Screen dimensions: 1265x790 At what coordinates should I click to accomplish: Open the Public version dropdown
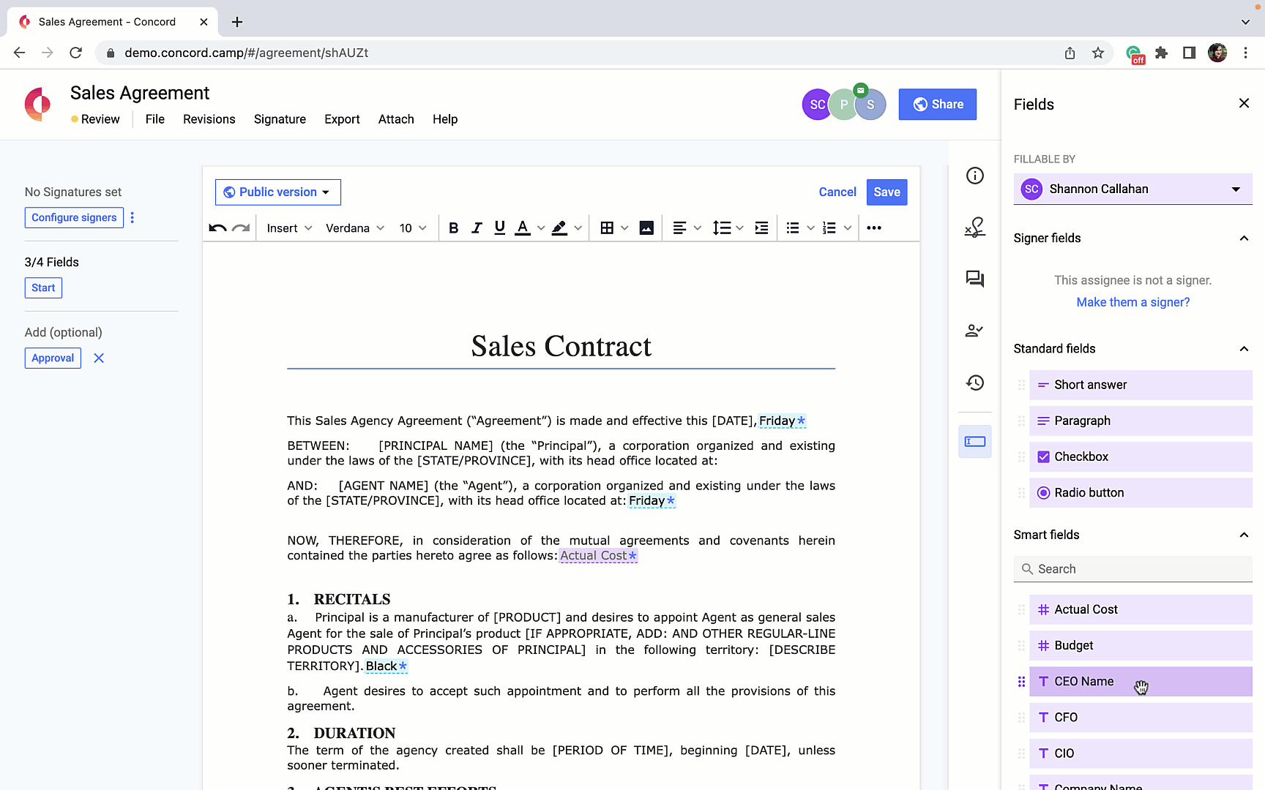(x=278, y=192)
